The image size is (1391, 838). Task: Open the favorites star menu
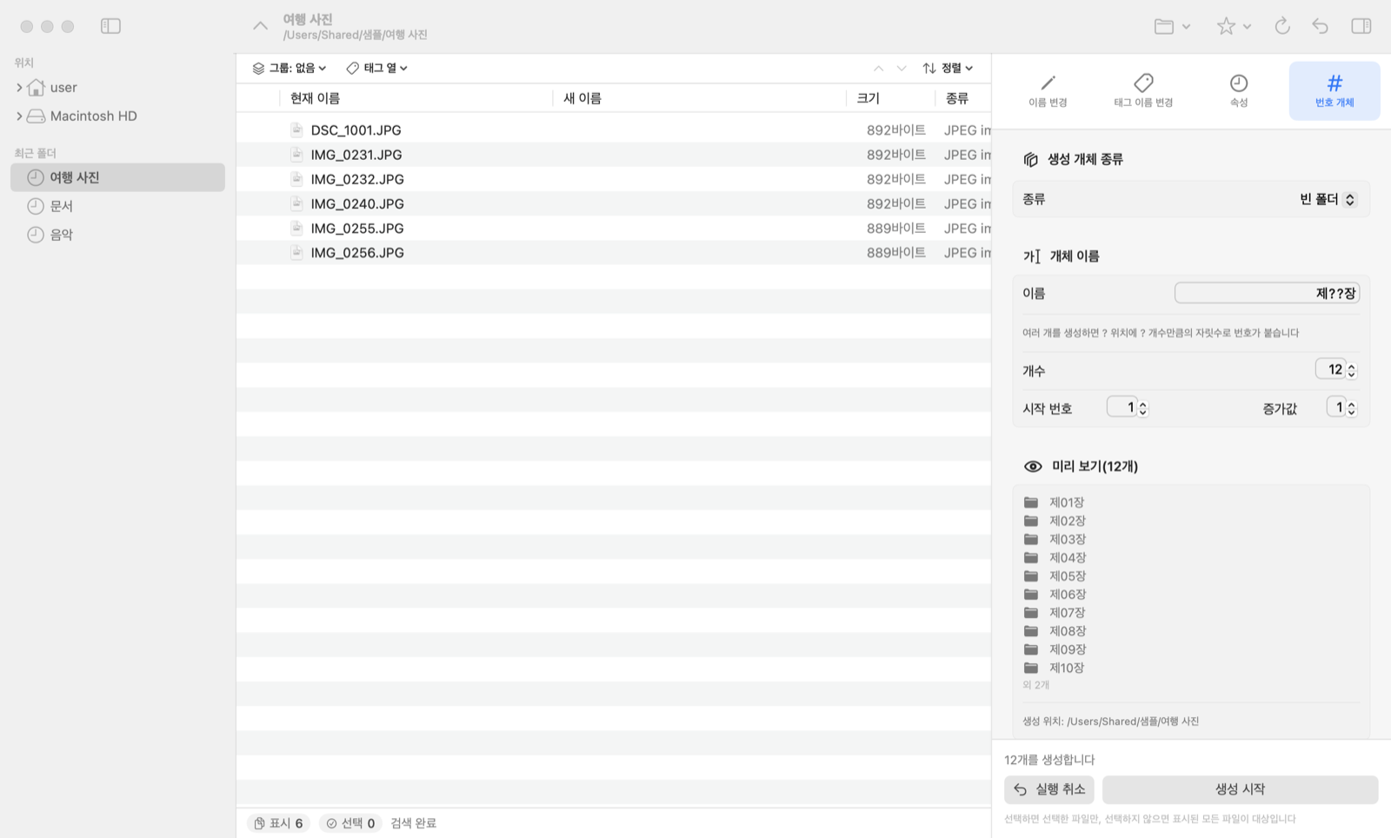(x=1233, y=26)
